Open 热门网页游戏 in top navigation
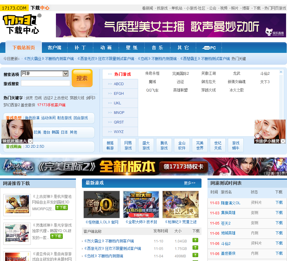This screenshot has height=261, width=287. coord(275,8)
